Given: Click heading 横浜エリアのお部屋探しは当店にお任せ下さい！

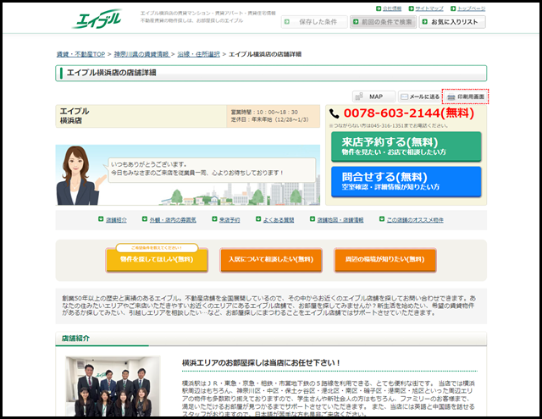Looking at the screenshot, I should (262, 362).
